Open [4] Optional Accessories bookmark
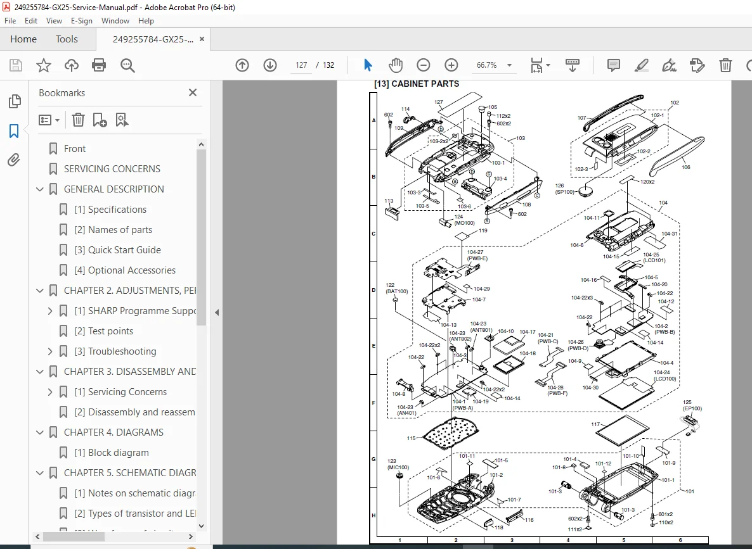752x549 pixels. coord(125,270)
